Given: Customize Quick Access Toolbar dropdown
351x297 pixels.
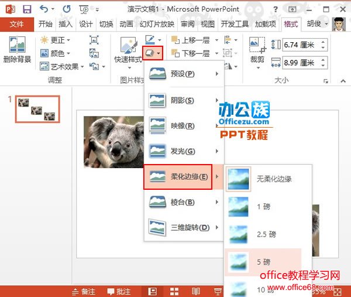Looking at the screenshot, I should (97, 9).
